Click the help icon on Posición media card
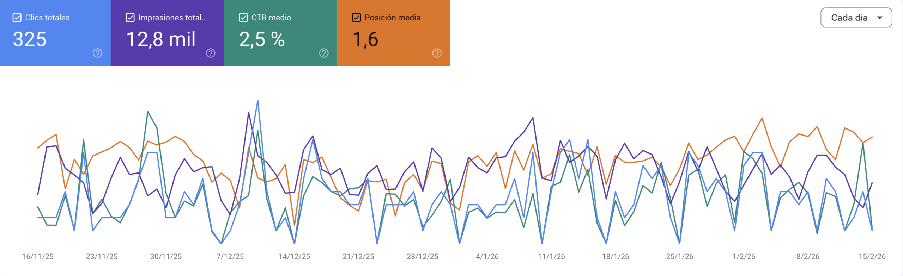903x276 pixels. (437, 54)
